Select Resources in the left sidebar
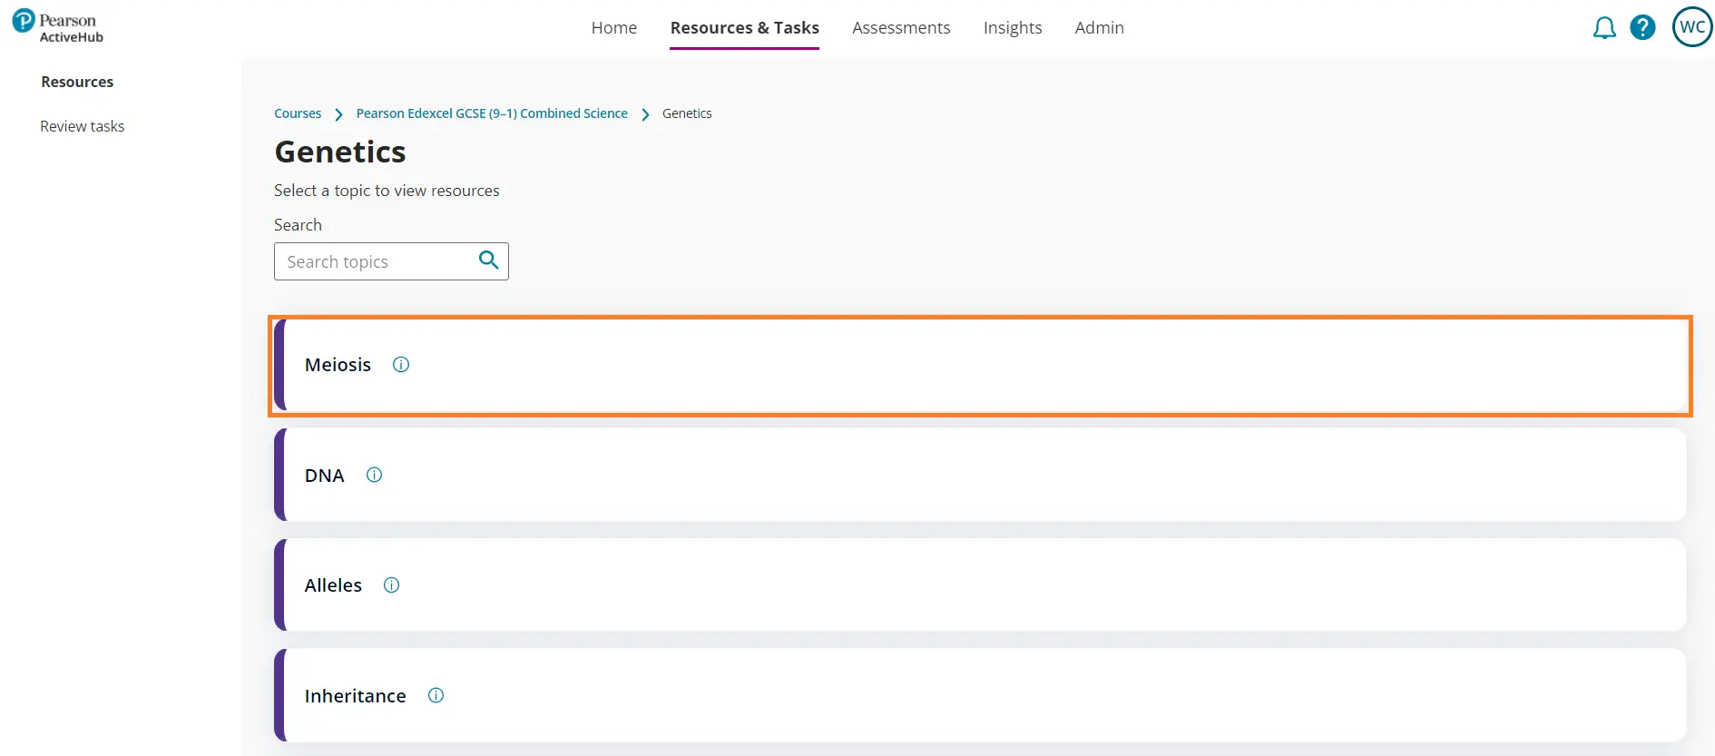1715x756 pixels. tap(77, 82)
